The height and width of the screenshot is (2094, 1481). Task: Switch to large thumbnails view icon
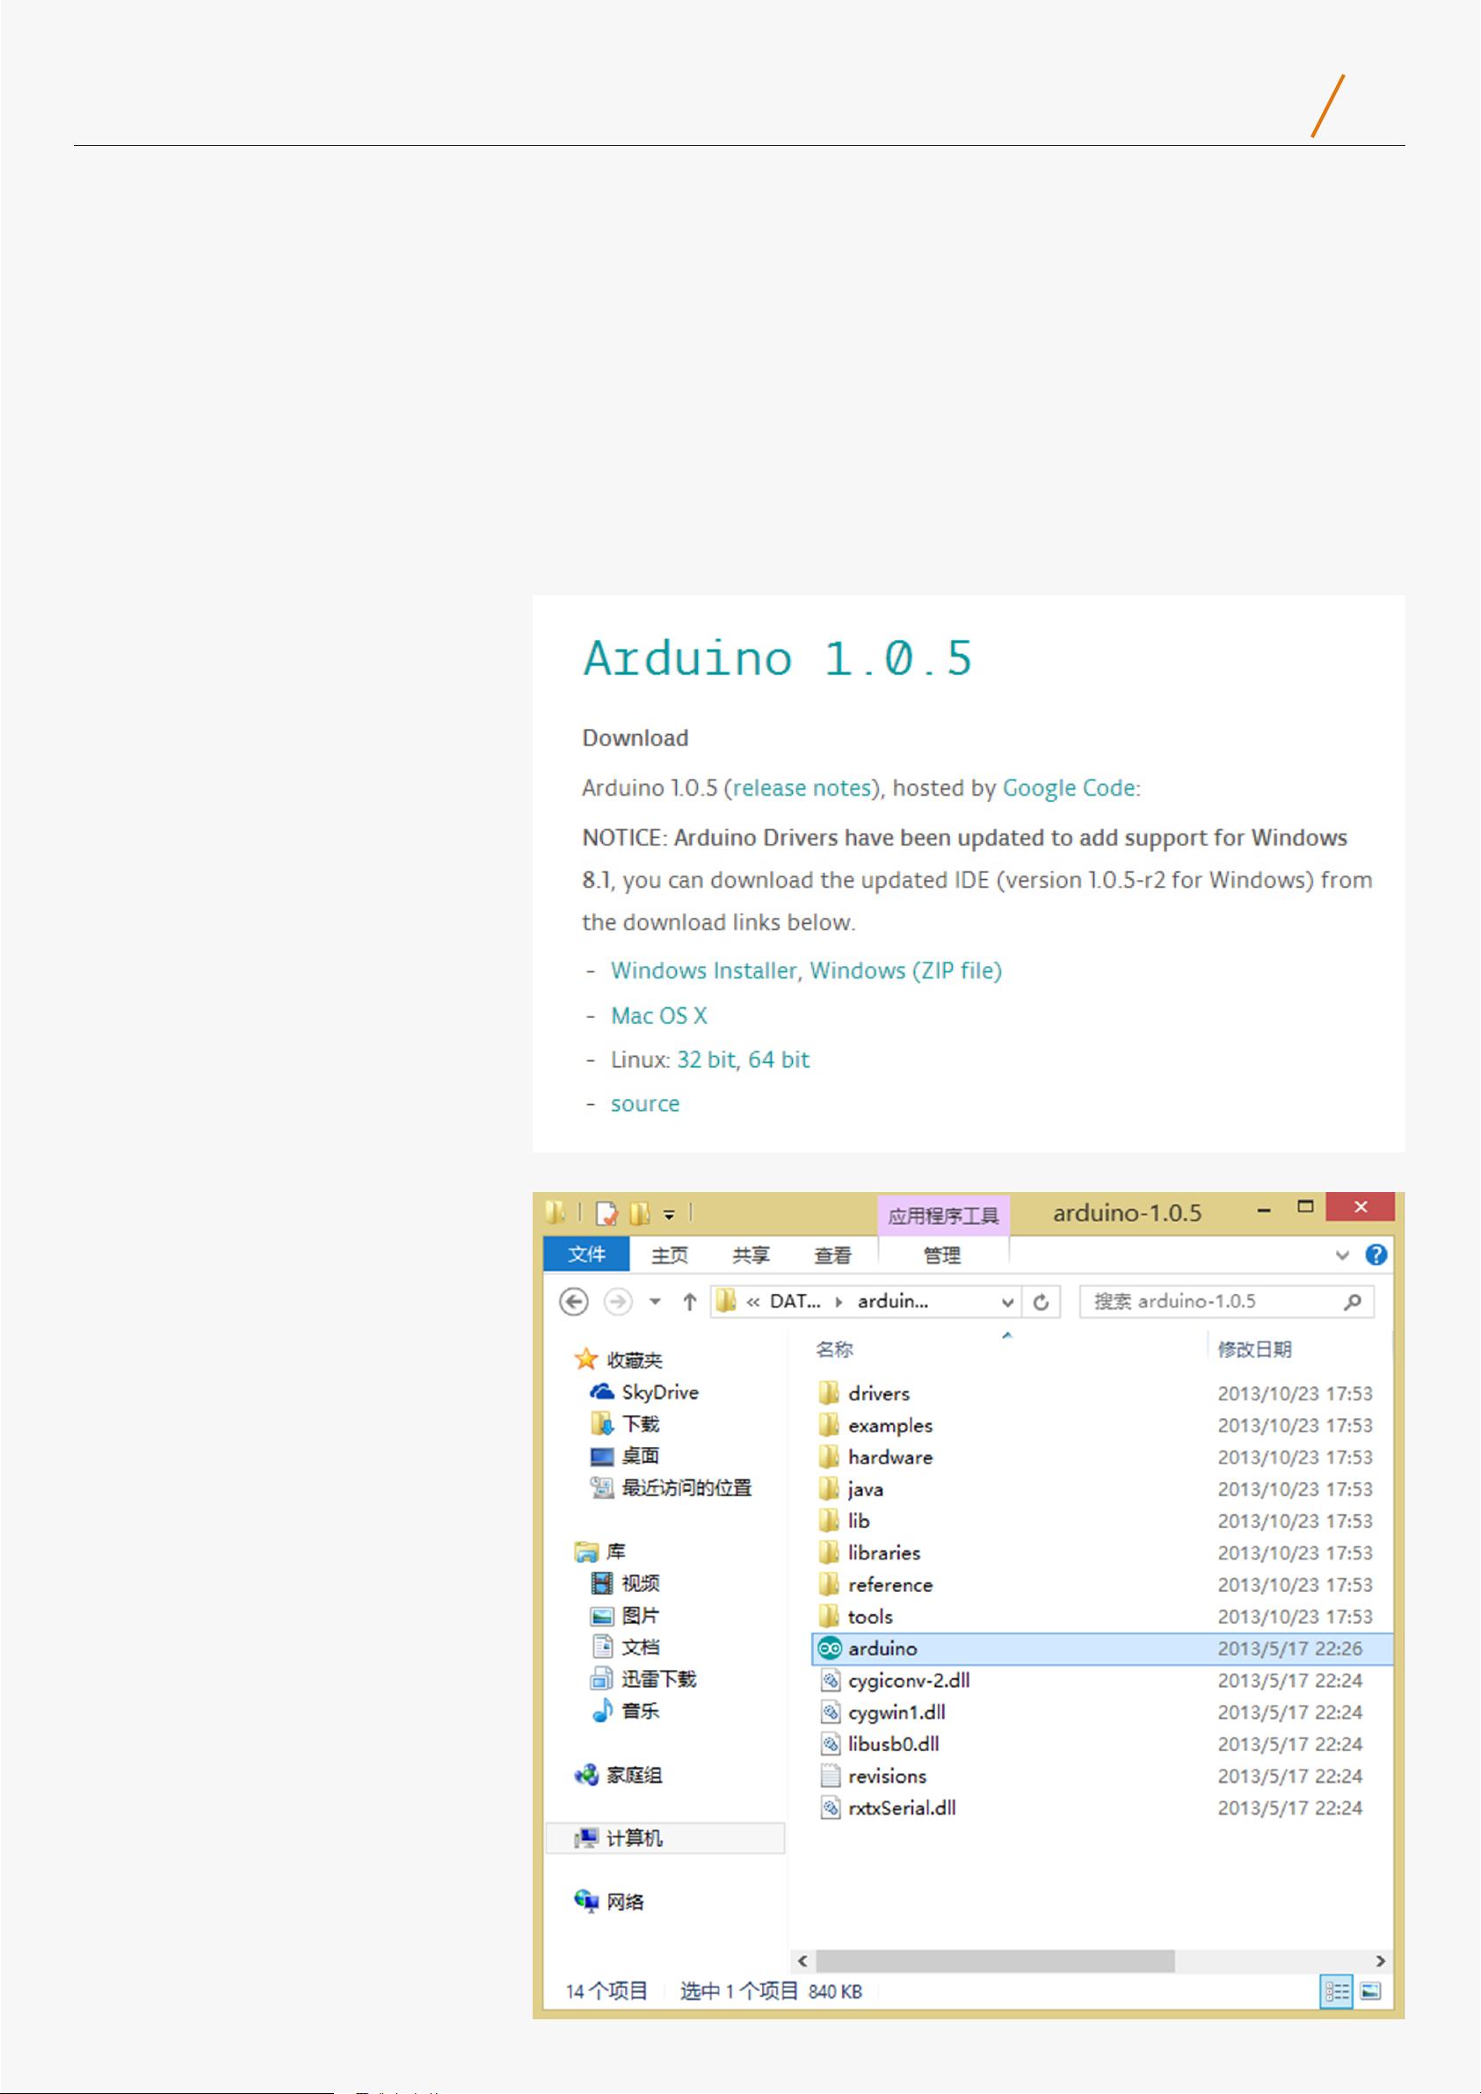pyautogui.click(x=1370, y=1991)
